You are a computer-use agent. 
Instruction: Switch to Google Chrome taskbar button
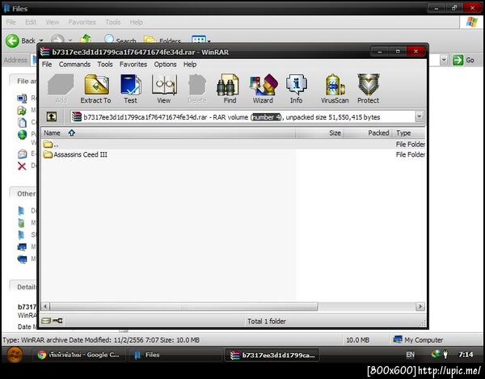point(78,355)
